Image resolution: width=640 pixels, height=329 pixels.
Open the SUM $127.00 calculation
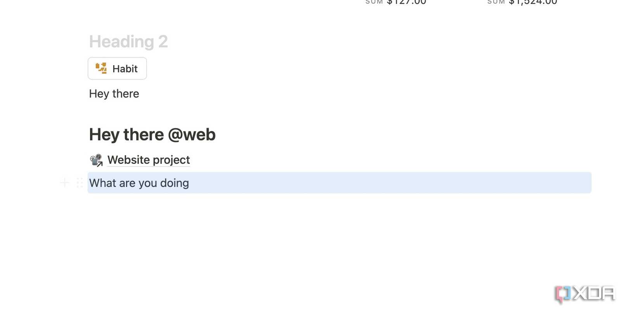coord(396,2)
